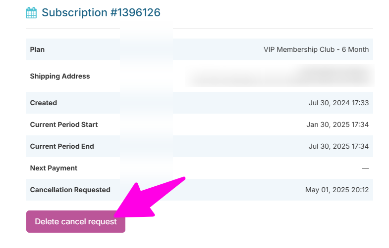Screen dimensions: 389x248
Task: Click the Current Period End label
Action: tap(62, 146)
